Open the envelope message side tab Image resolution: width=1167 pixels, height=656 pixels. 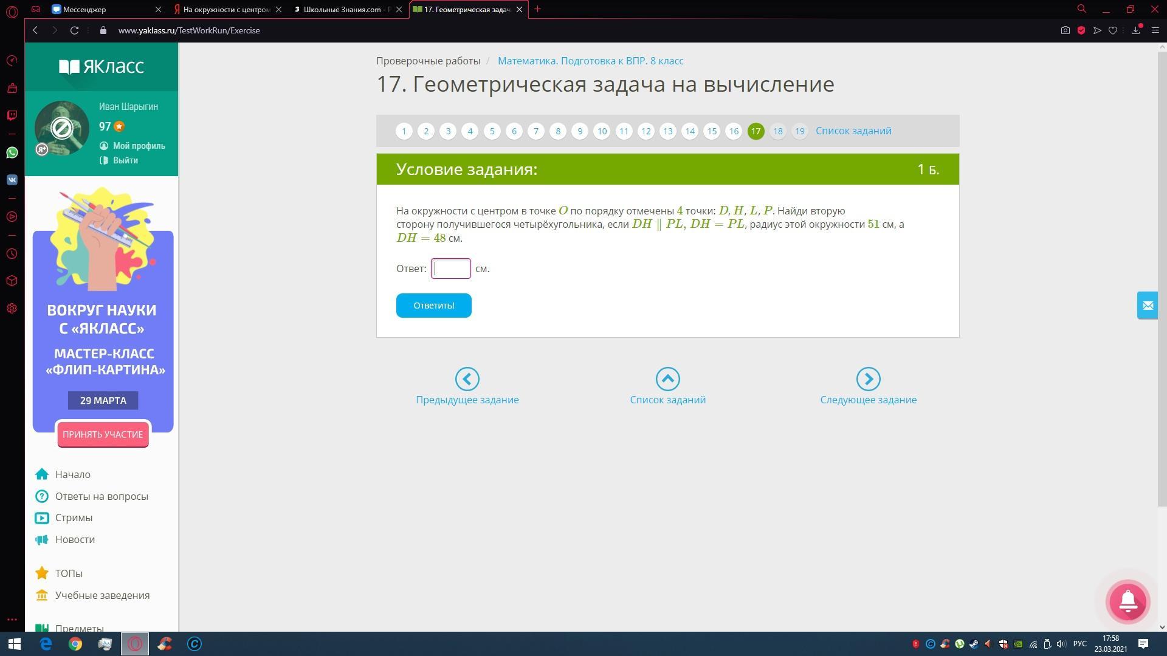pos(1148,306)
